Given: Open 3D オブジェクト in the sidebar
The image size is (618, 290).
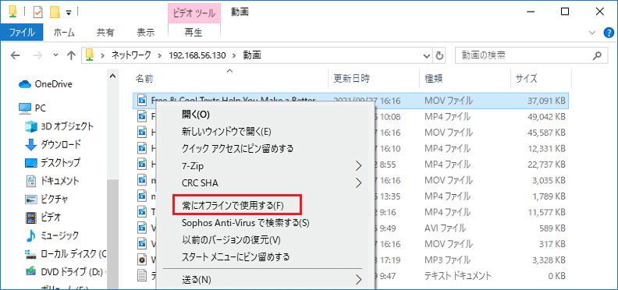Looking at the screenshot, I should coord(59,126).
